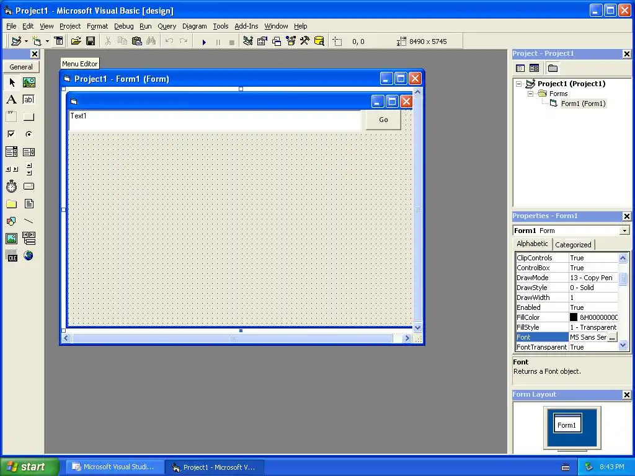Select the WebBrowser globe tool
The image size is (635, 476).
(x=29, y=255)
